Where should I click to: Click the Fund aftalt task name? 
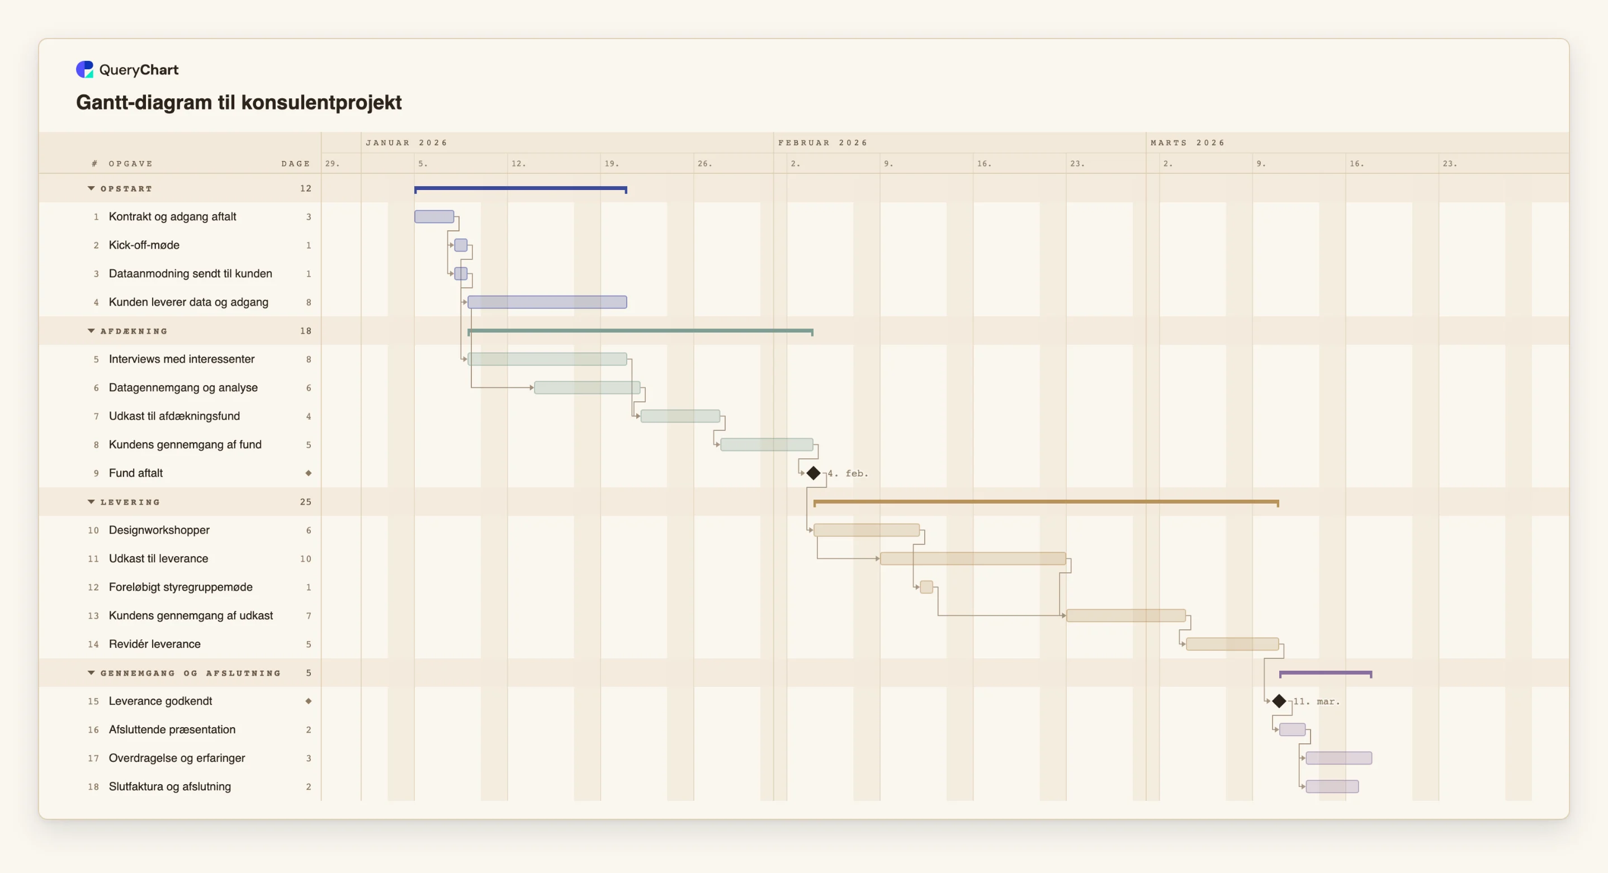[135, 473]
